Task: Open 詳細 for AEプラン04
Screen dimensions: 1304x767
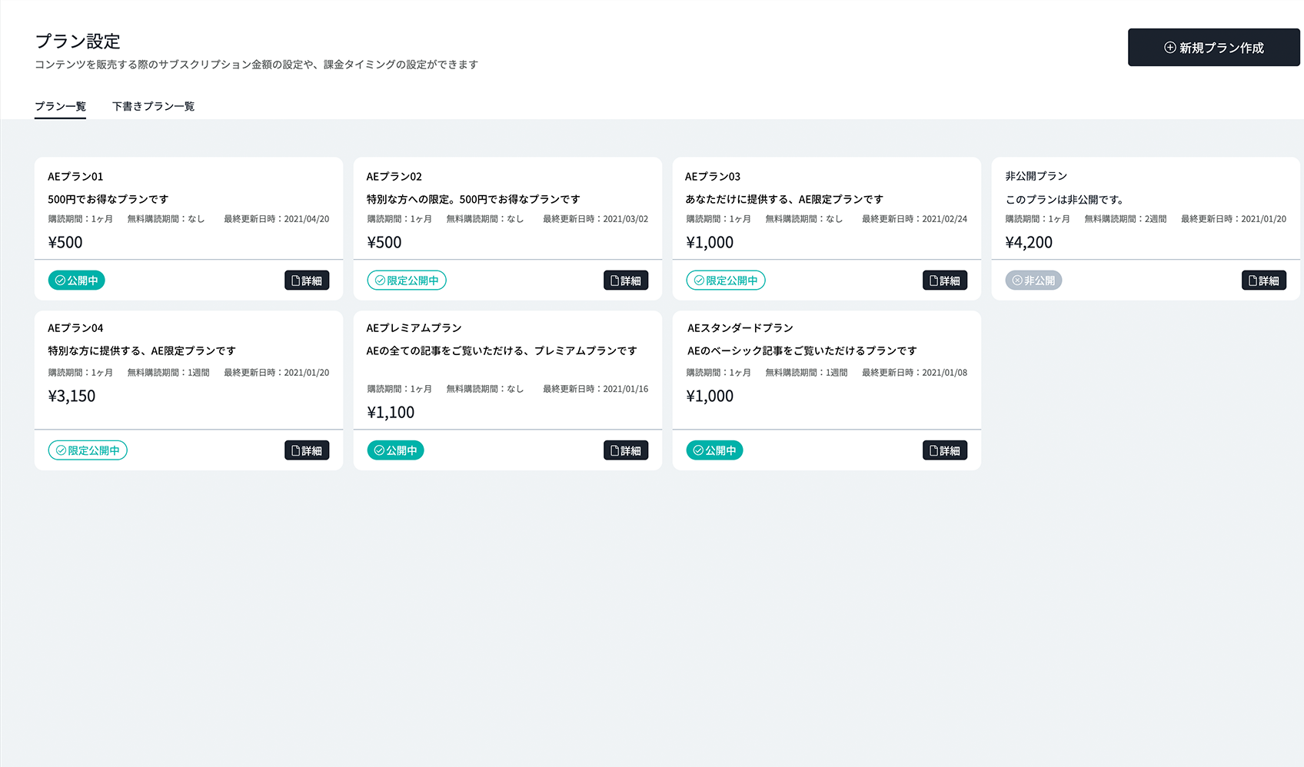Action: click(x=307, y=450)
